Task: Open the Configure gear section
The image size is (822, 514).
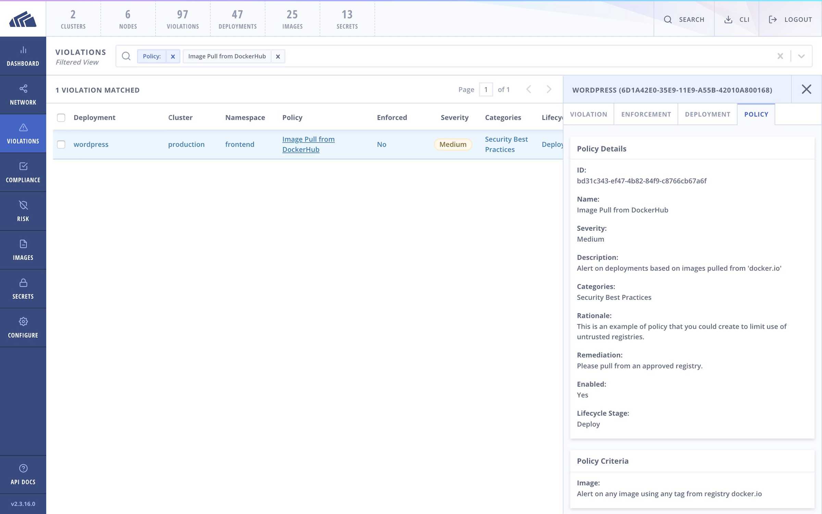Action: 23,328
